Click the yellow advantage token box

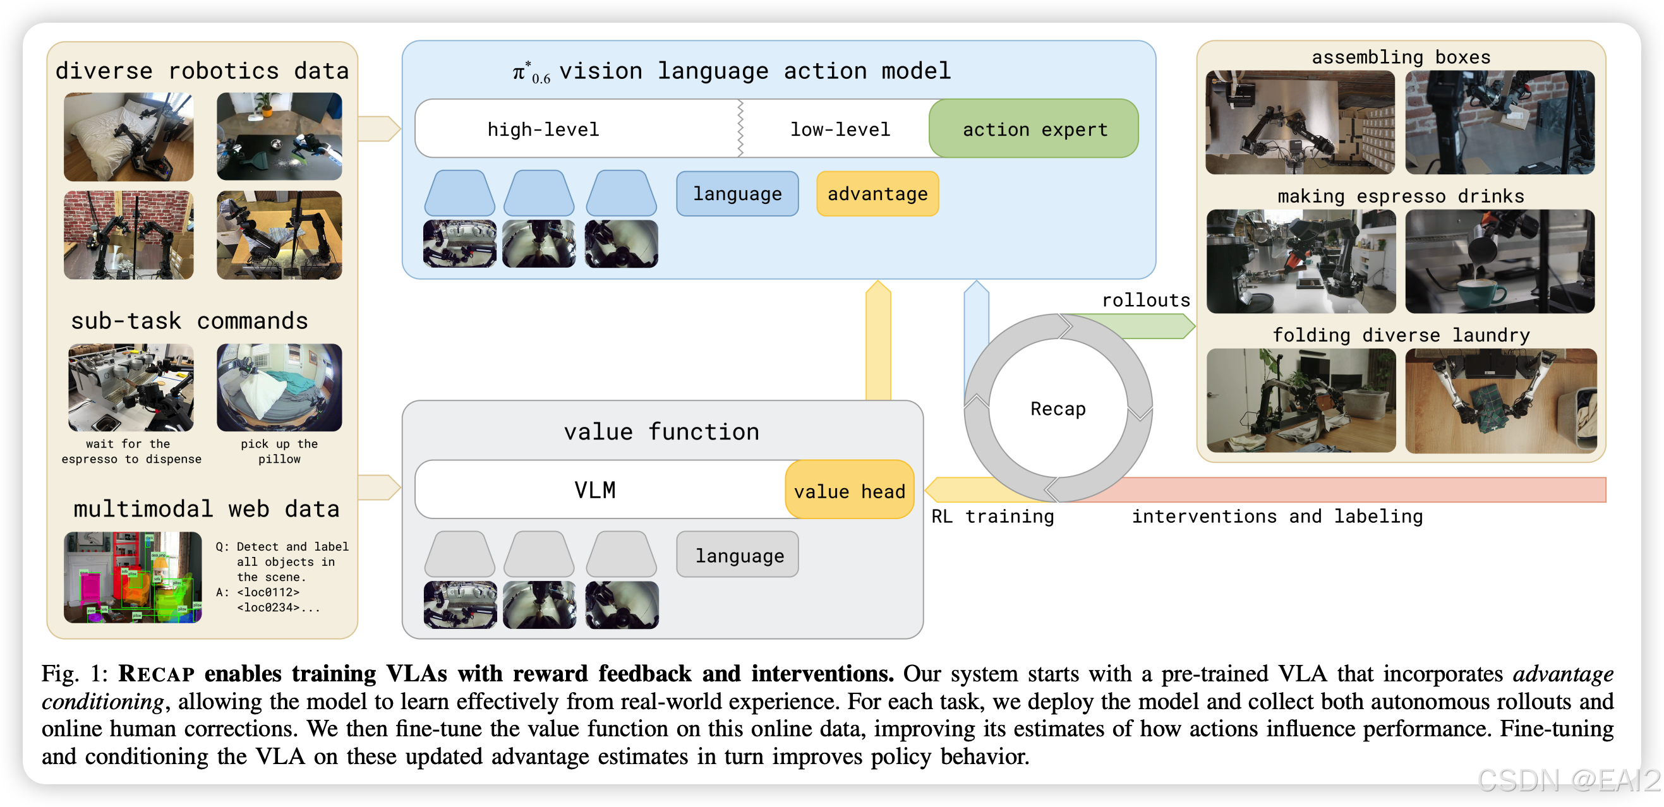tap(877, 194)
